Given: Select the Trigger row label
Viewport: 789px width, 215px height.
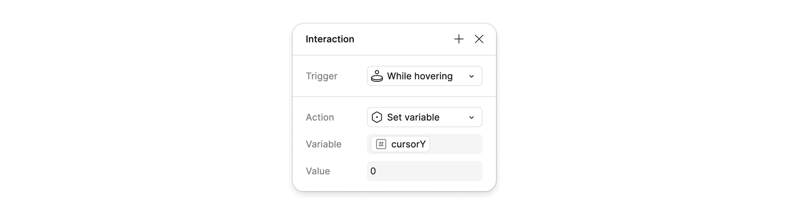Looking at the screenshot, I should coord(321,76).
